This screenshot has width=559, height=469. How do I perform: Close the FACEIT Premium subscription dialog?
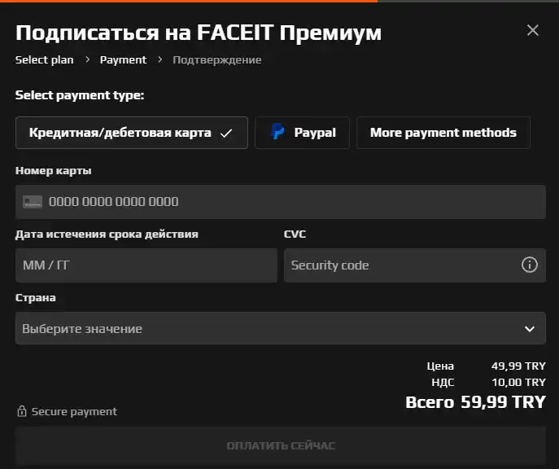(x=533, y=30)
